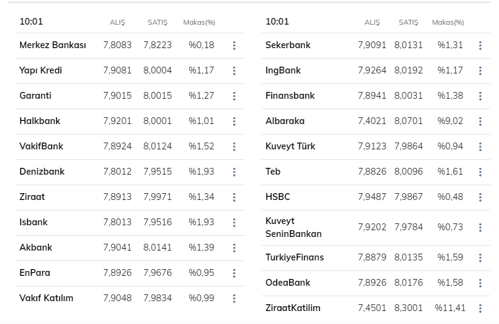Click the Denizbank row label

coord(42,172)
